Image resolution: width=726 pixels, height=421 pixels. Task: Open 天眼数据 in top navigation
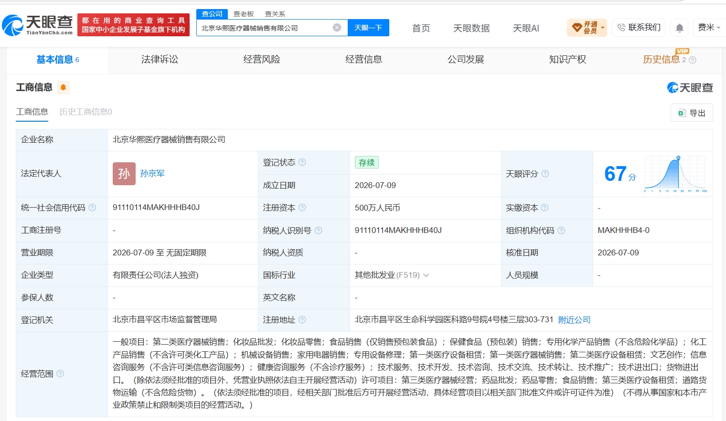tap(471, 28)
